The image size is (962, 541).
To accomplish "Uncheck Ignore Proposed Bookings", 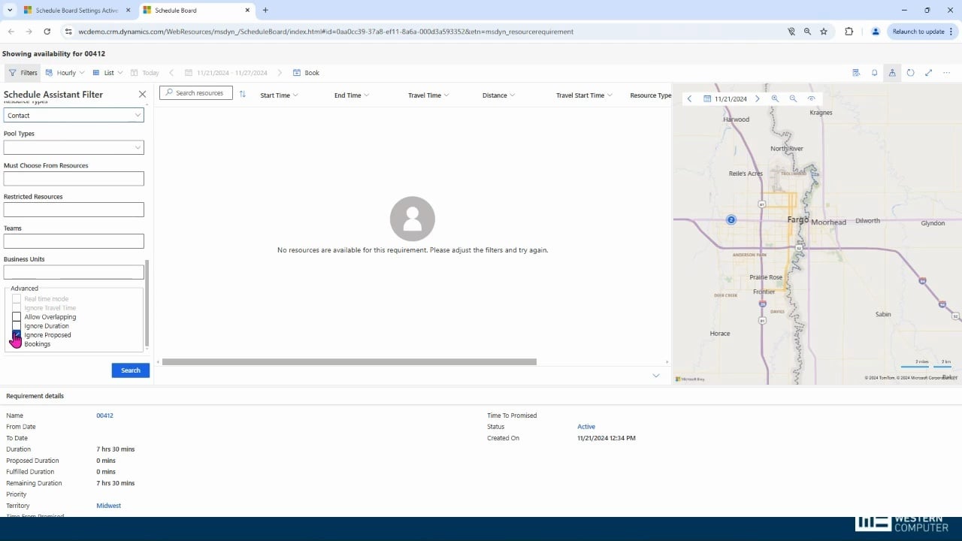I will click(17, 334).
